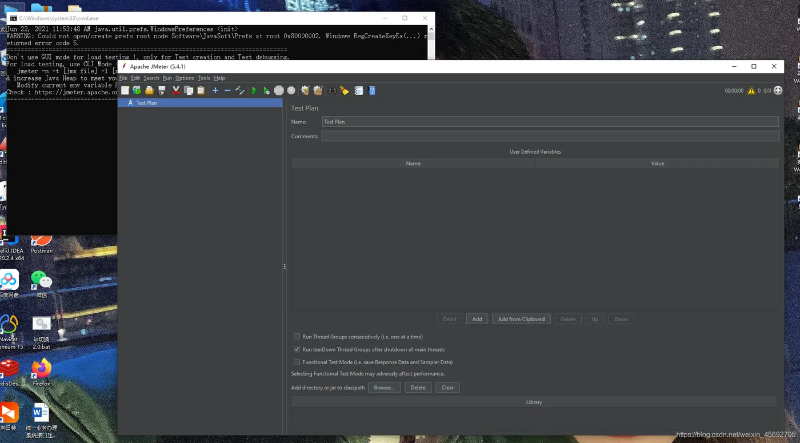Click the Up button
This screenshot has height=443, width=800.
click(x=595, y=319)
